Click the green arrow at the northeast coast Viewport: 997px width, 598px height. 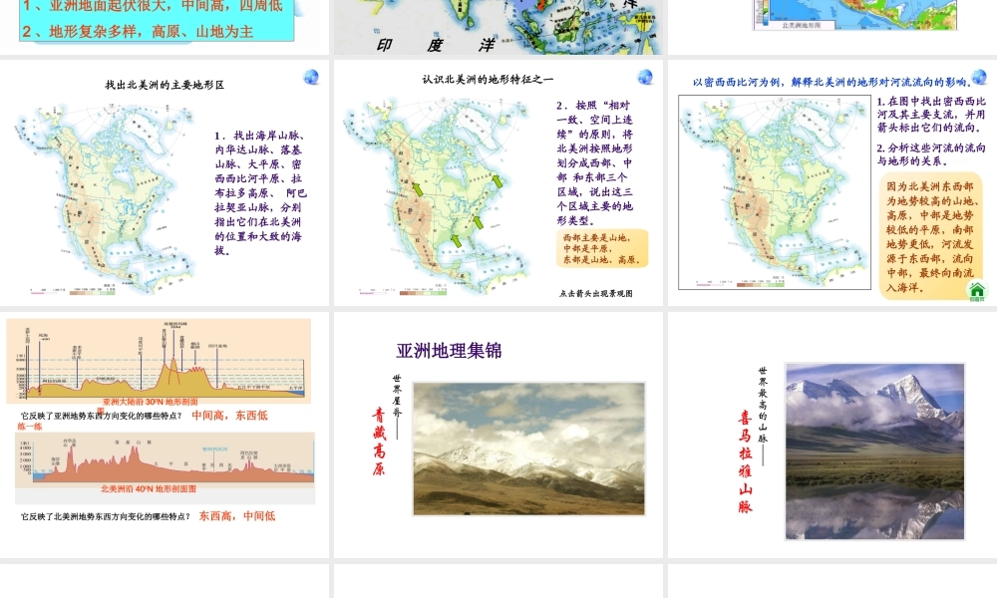497,181
